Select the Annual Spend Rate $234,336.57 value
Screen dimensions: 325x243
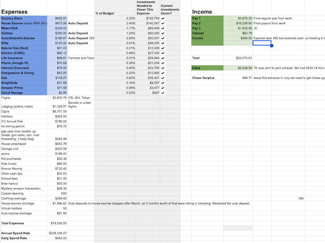point(57,233)
